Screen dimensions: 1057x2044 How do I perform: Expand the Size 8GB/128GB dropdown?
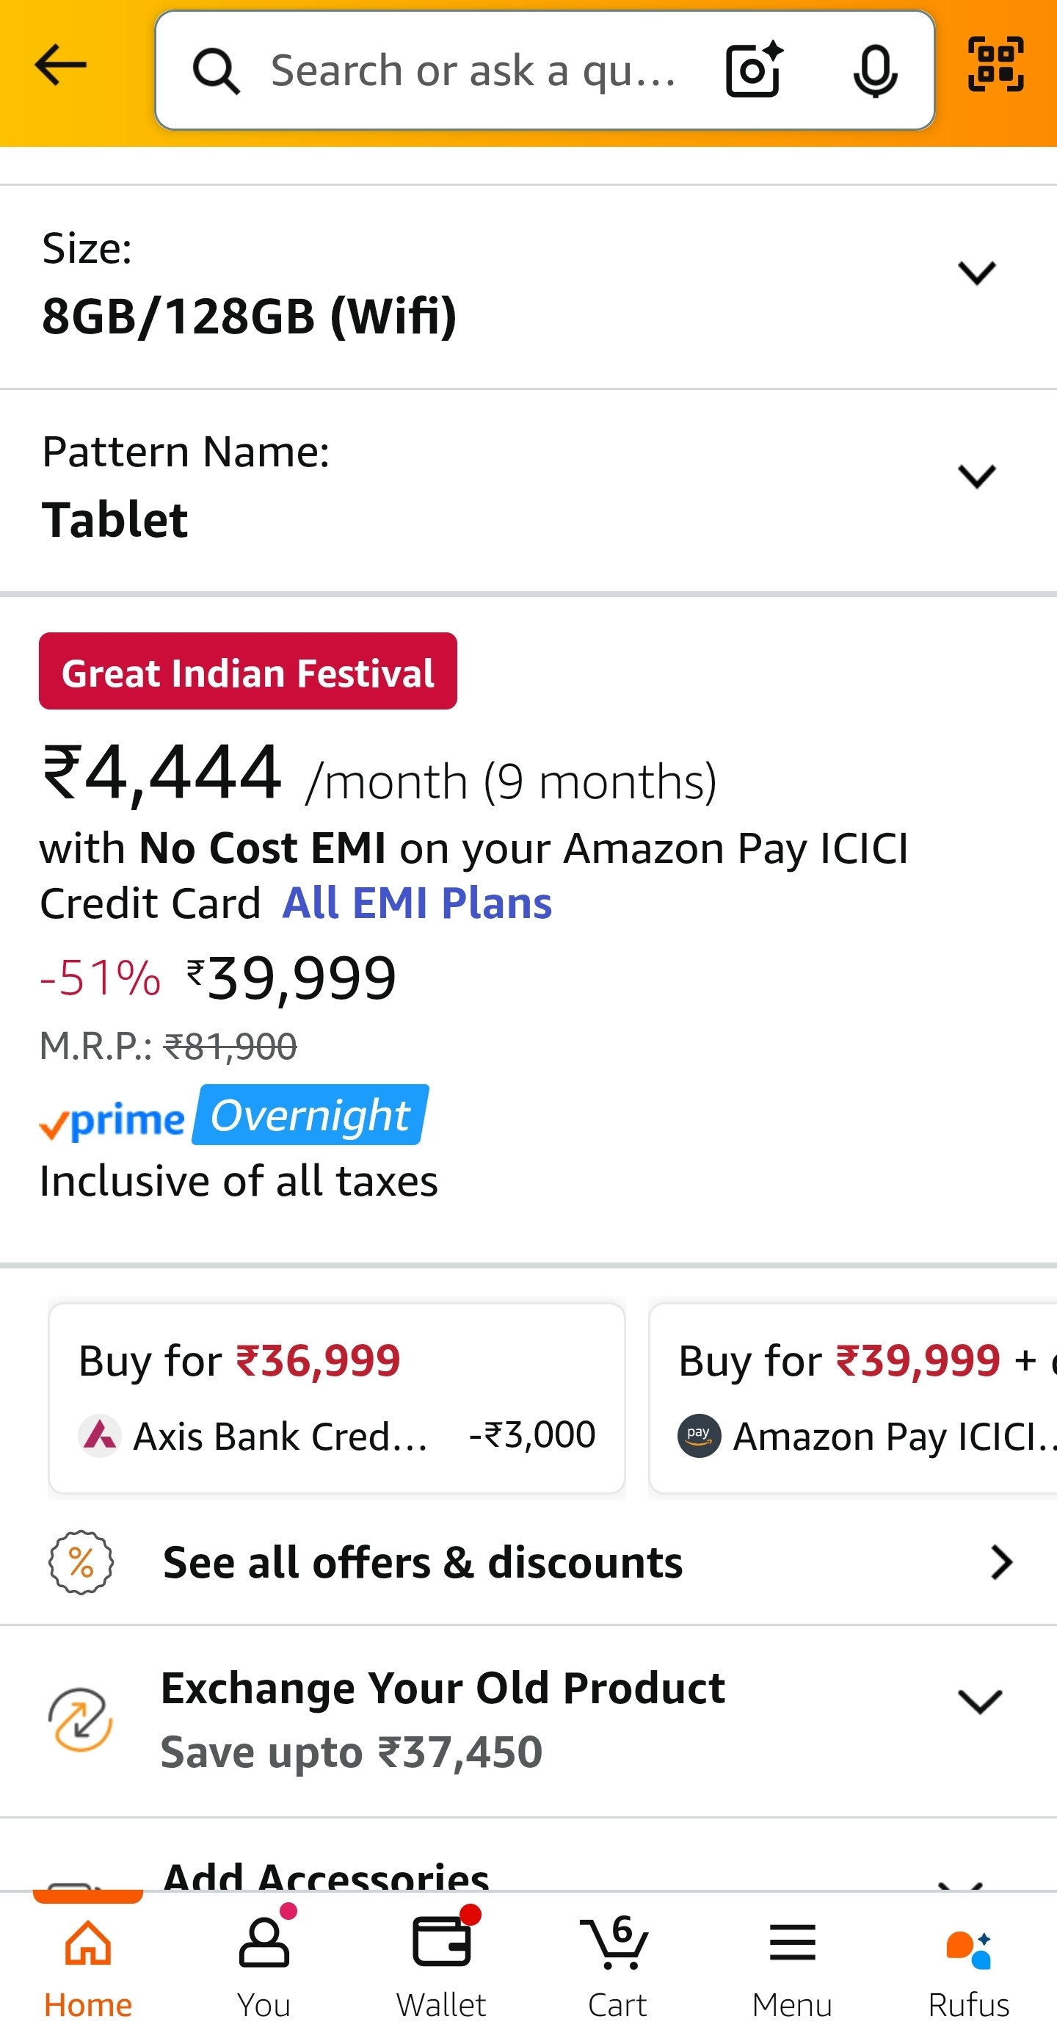click(976, 273)
